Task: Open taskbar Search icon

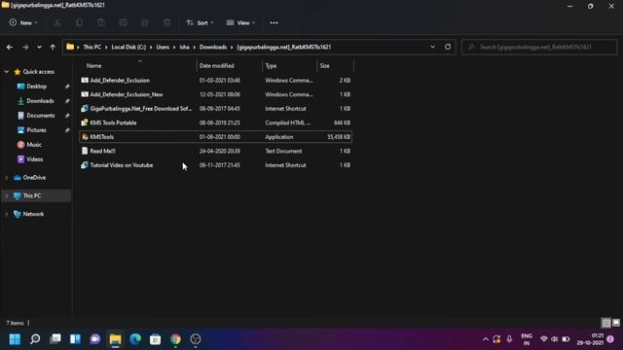Action: (35, 339)
